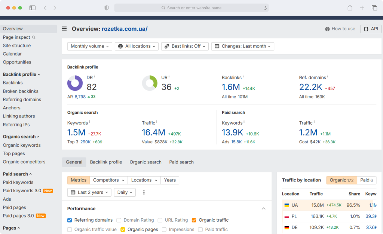Screen dimensions: 383x234
Task: Click the browser address search field
Action: point(191,8)
